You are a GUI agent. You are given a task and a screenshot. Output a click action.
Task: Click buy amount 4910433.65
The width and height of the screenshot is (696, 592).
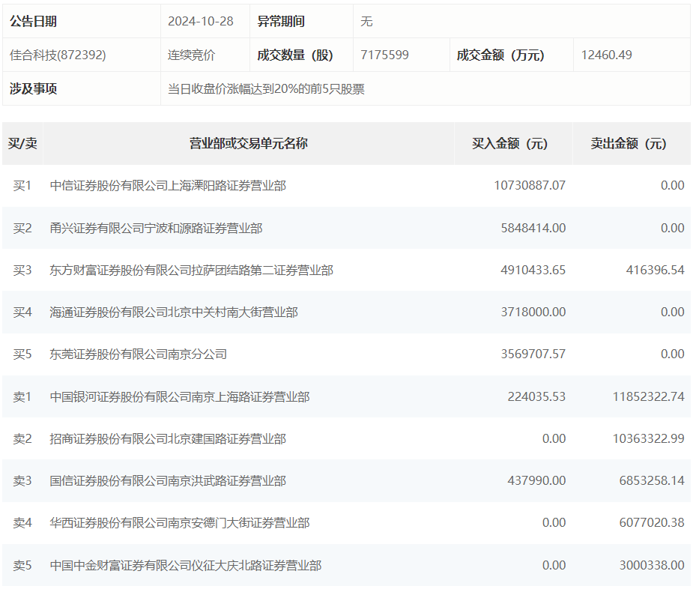point(533,270)
